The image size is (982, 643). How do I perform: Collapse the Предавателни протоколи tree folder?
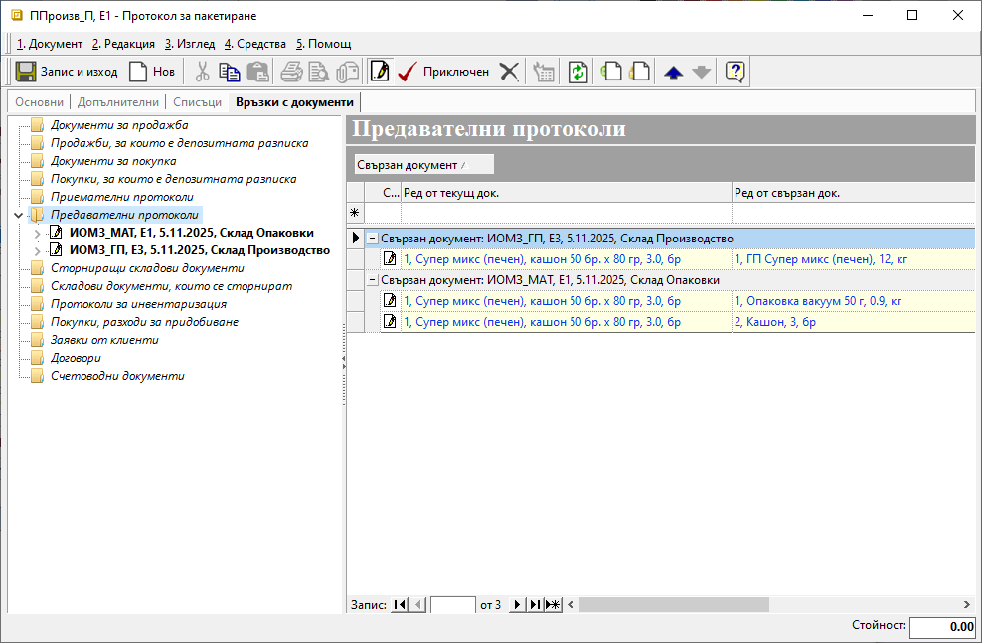[19, 215]
